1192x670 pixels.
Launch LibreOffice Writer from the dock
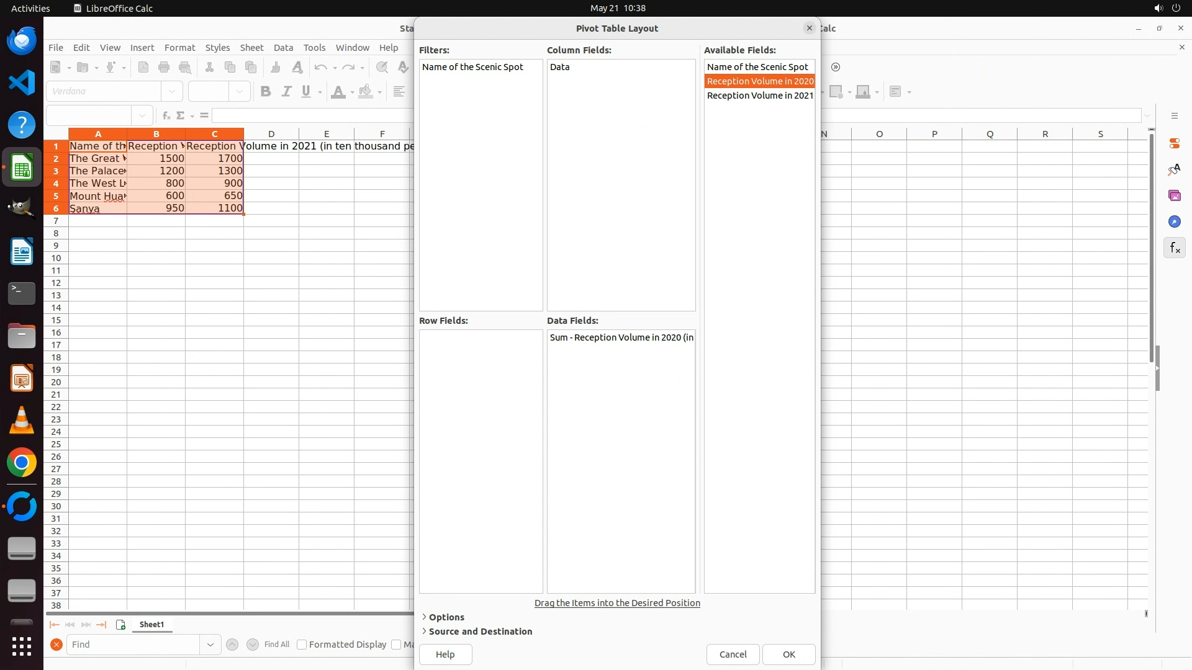pos(22,252)
